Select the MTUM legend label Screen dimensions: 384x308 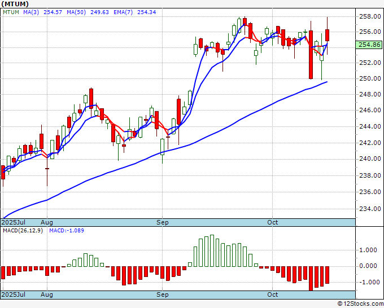coord(11,12)
